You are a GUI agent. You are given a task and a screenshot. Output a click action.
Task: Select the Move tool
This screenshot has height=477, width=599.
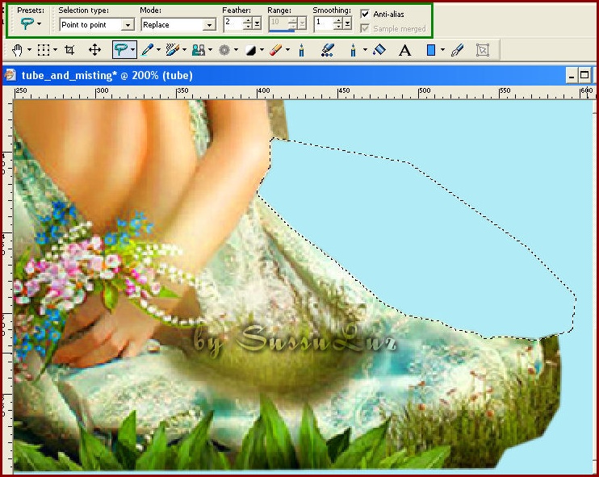94,50
